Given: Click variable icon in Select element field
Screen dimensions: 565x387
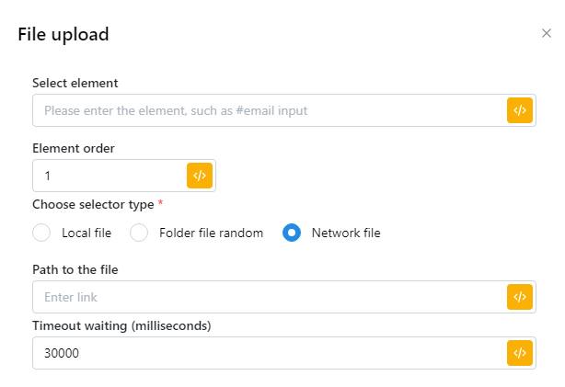Looking at the screenshot, I should pyautogui.click(x=520, y=110).
